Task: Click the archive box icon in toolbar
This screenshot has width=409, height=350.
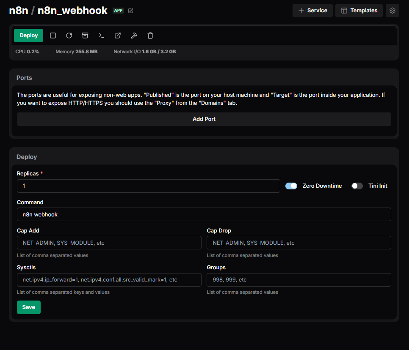Action: coord(85,36)
